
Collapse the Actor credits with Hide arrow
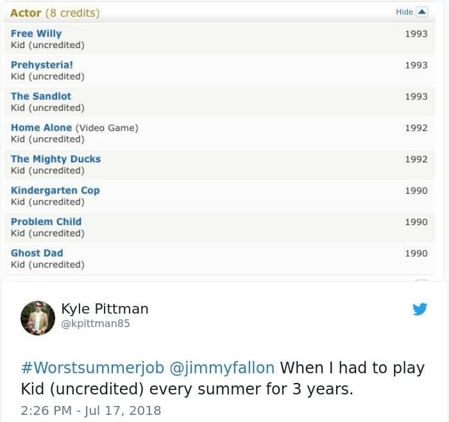pyautogui.click(x=421, y=12)
